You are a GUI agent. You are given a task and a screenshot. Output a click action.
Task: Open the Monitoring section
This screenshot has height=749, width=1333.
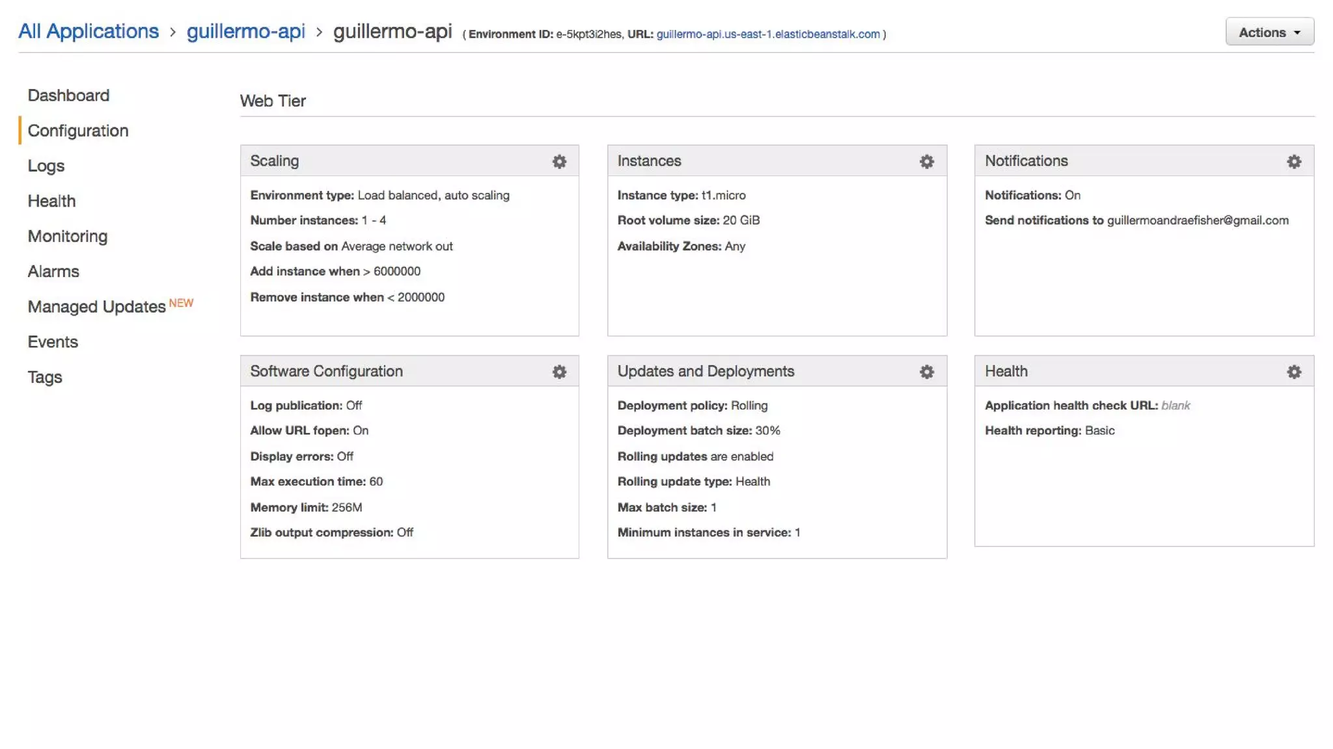(x=68, y=236)
